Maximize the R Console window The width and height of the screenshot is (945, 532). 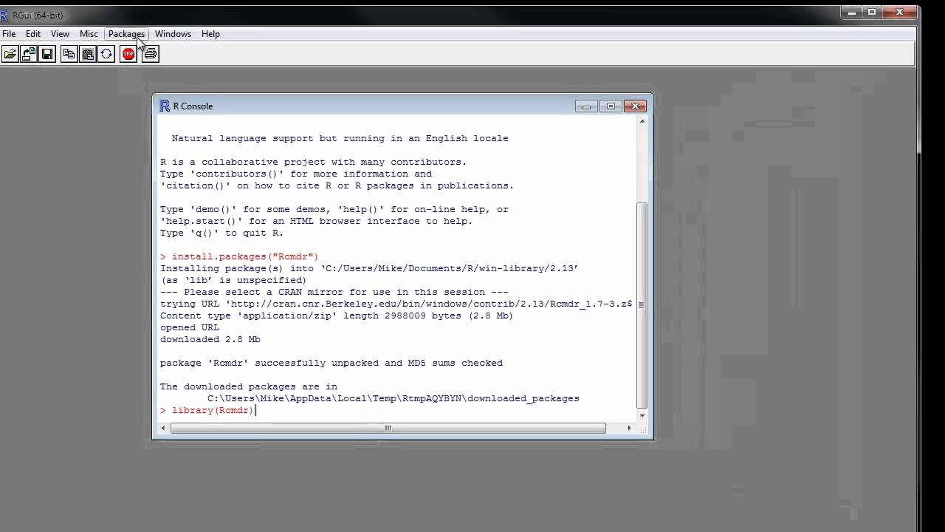click(x=611, y=106)
